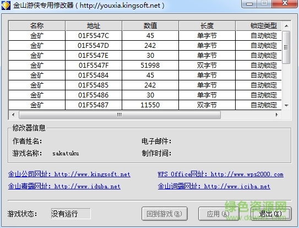This screenshot has height=228, width=299.
Task: Click the app icon in the title bar
Action: 6,5
